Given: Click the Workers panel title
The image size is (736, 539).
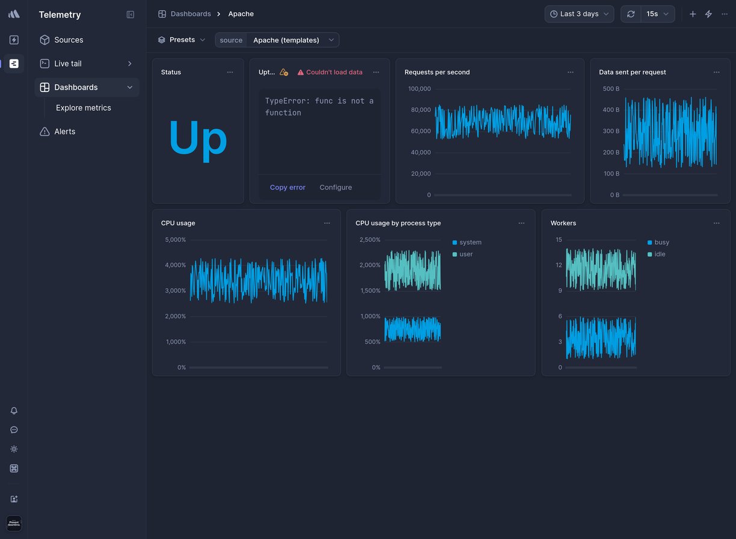Looking at the screenshot, I should [x=563, y=223].
